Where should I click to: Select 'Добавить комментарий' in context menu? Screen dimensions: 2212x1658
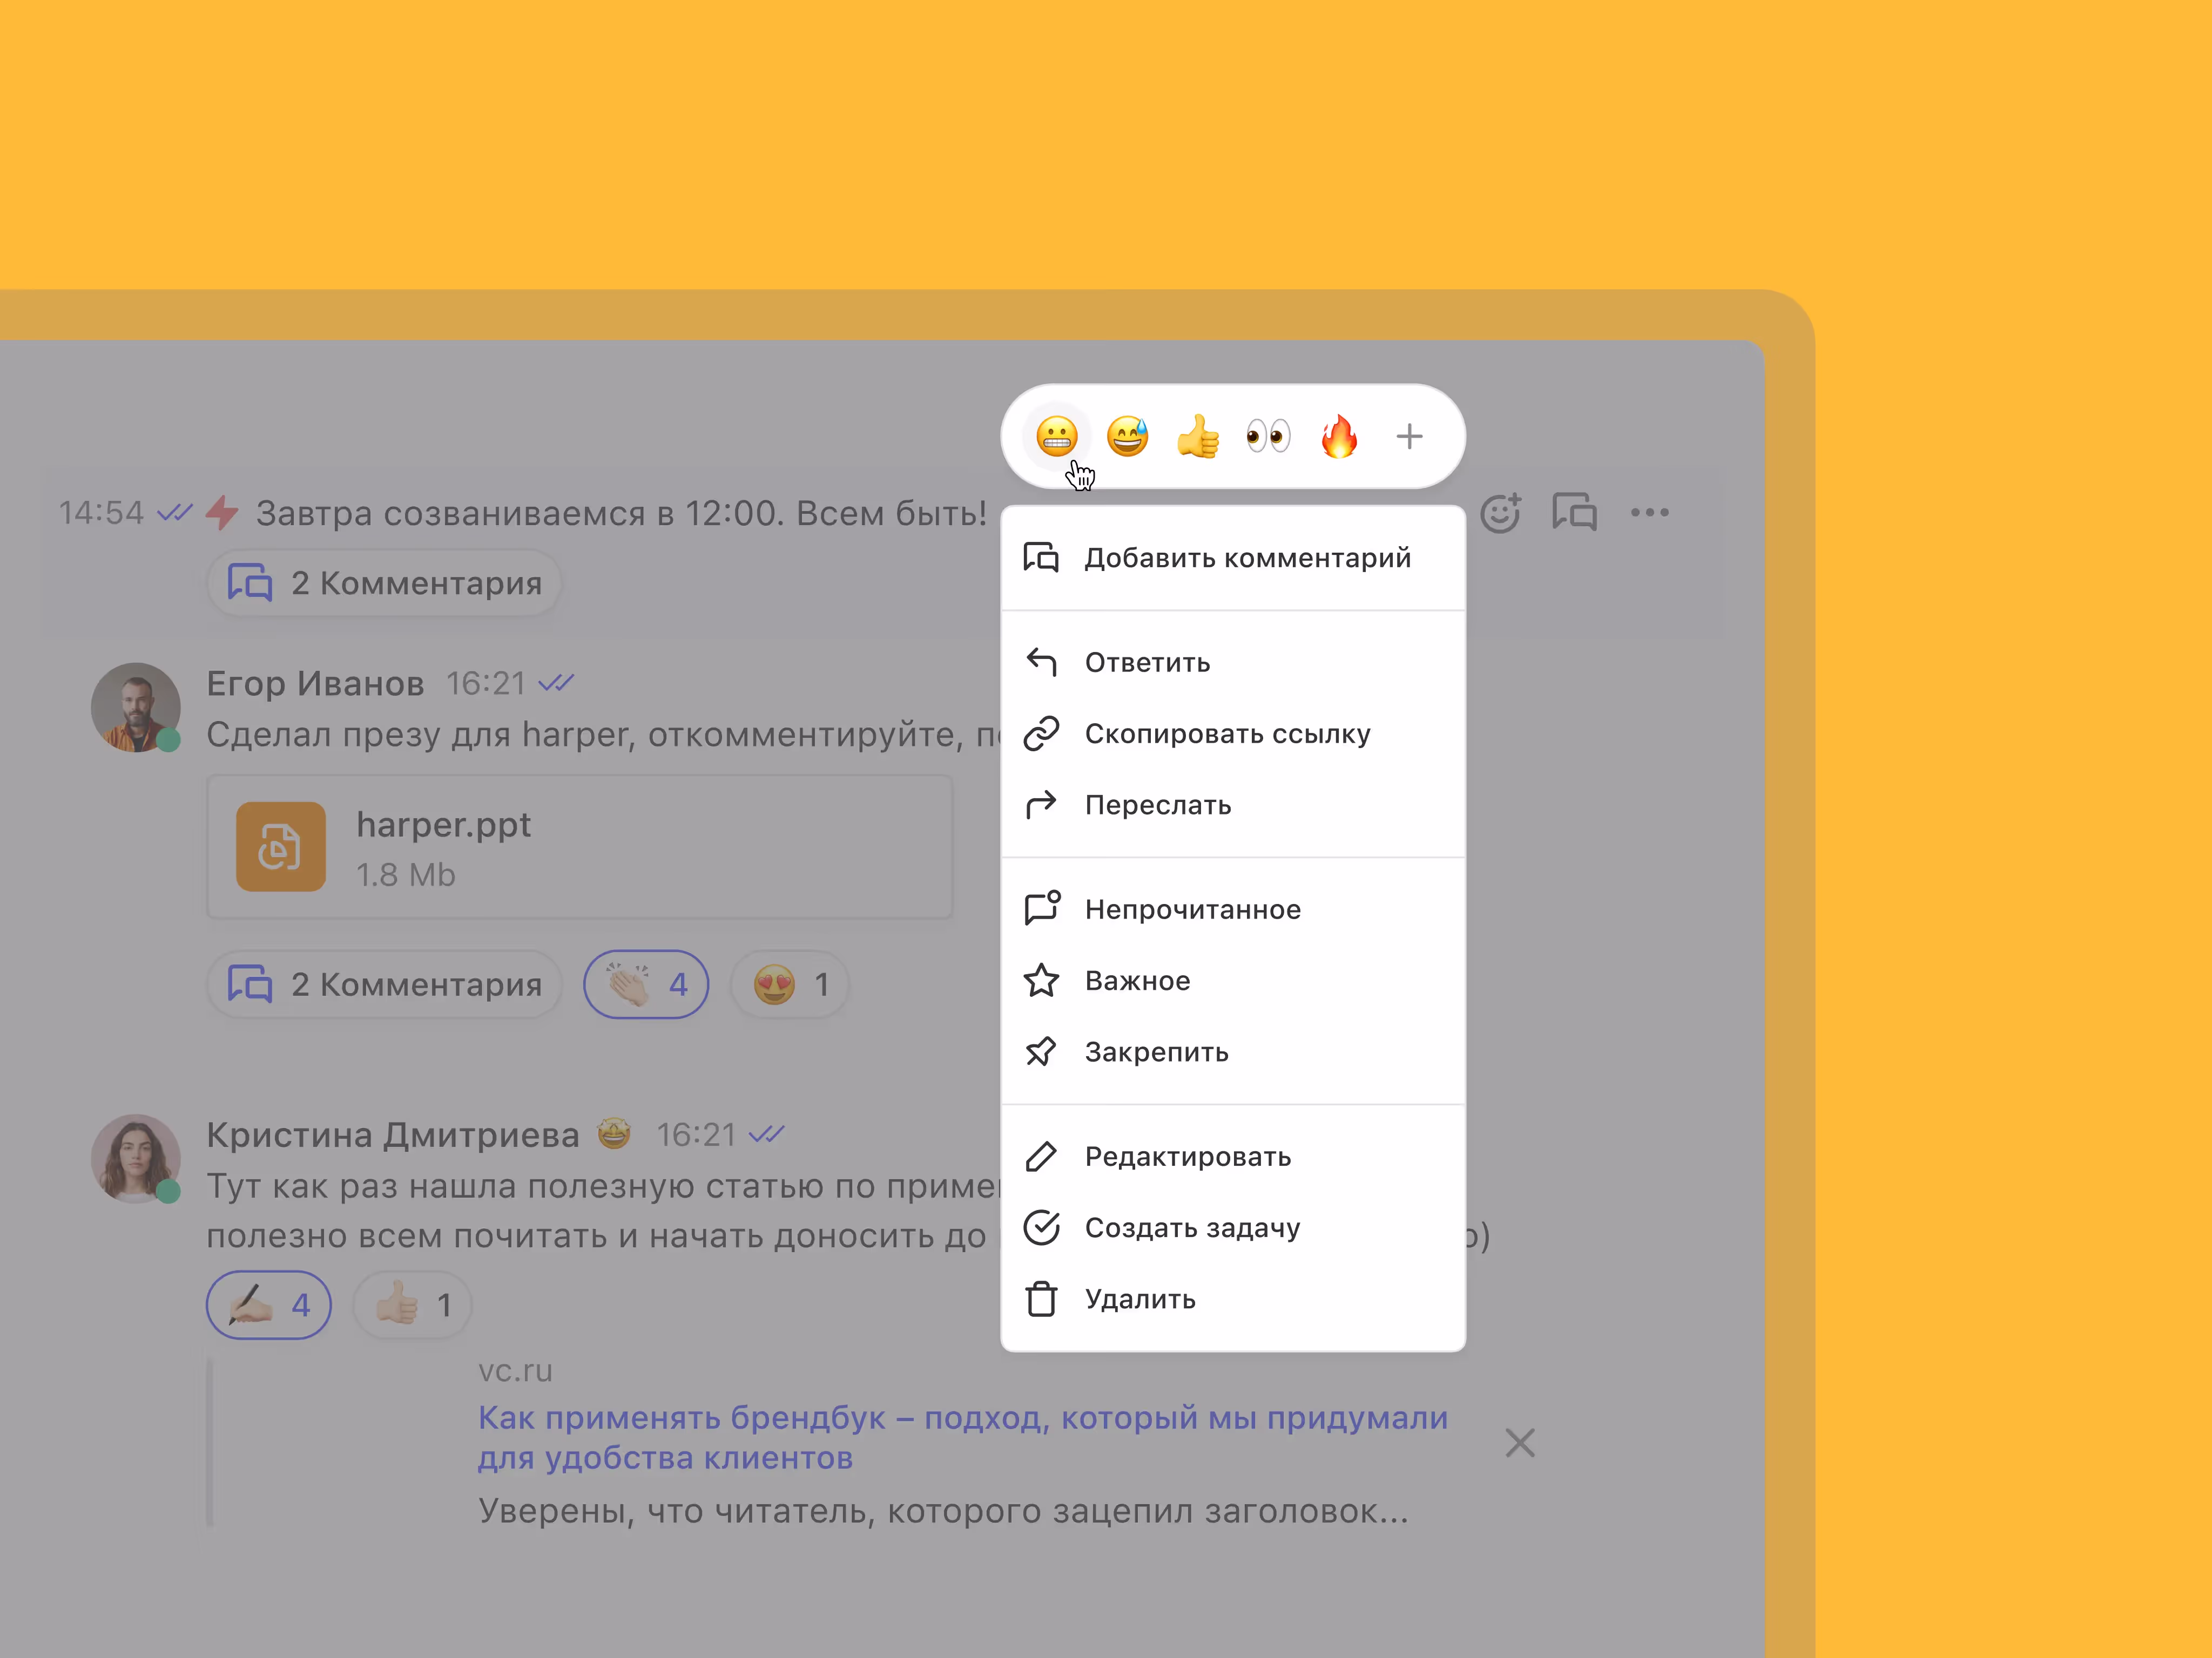(1246, 558)
